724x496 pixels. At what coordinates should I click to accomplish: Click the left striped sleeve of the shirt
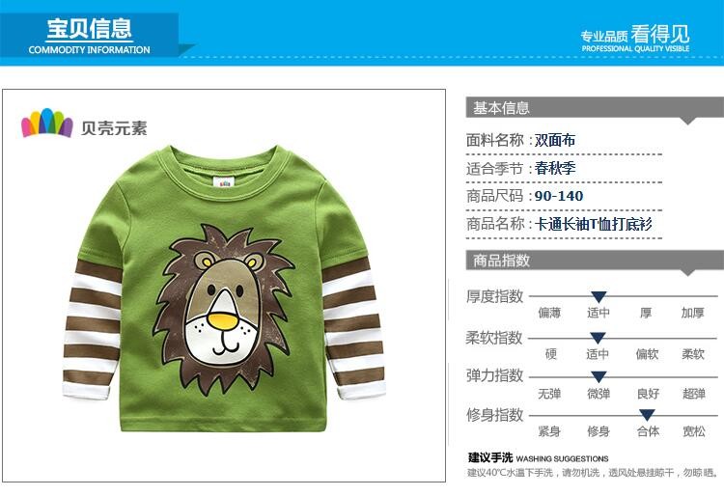[x=92, y=330]
